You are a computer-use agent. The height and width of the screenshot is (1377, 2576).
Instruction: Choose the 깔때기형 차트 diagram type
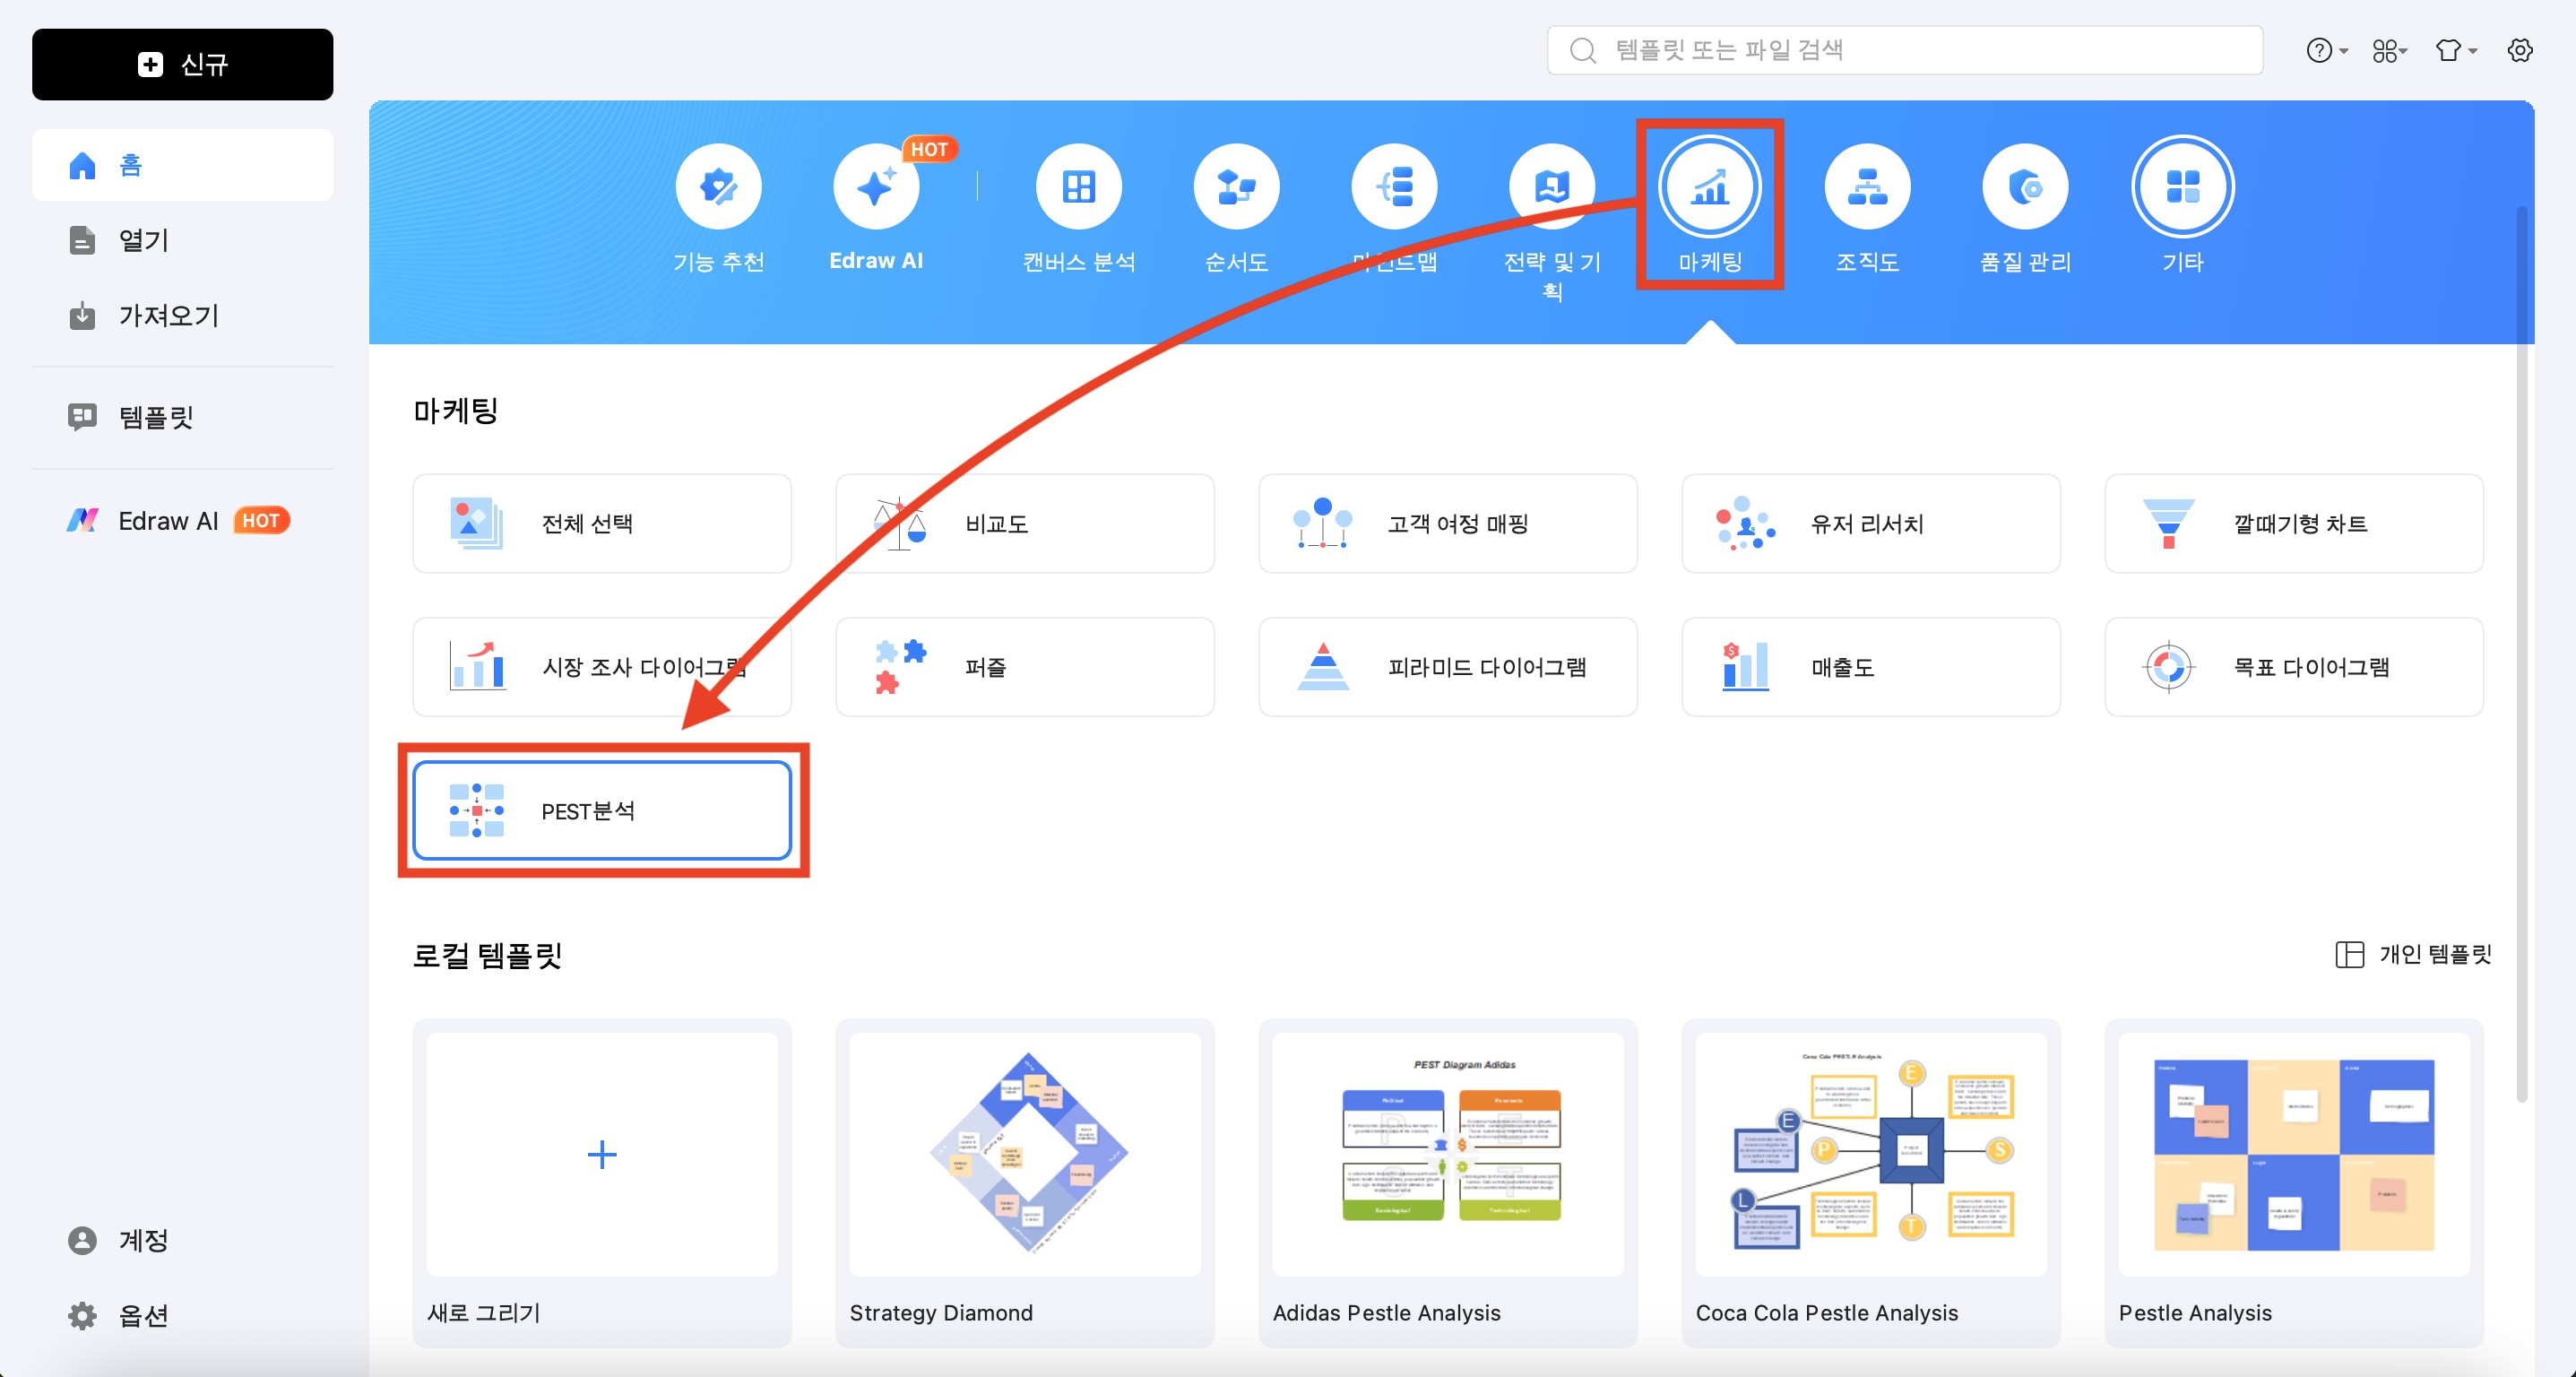coord(2293,523)
